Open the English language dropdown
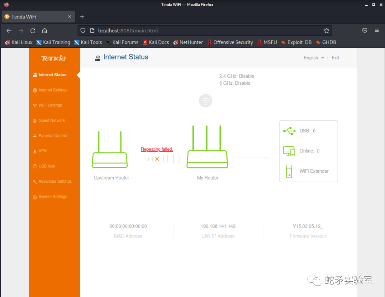The image size is (385, 297). [x=314, y=58]
